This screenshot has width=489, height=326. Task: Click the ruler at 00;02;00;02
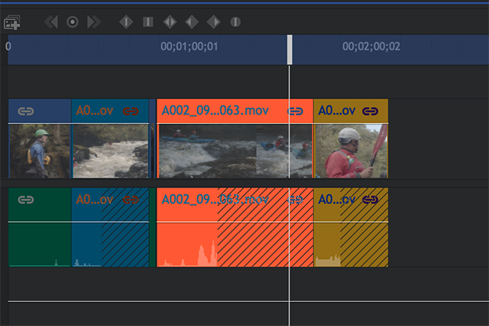[371, 47]
